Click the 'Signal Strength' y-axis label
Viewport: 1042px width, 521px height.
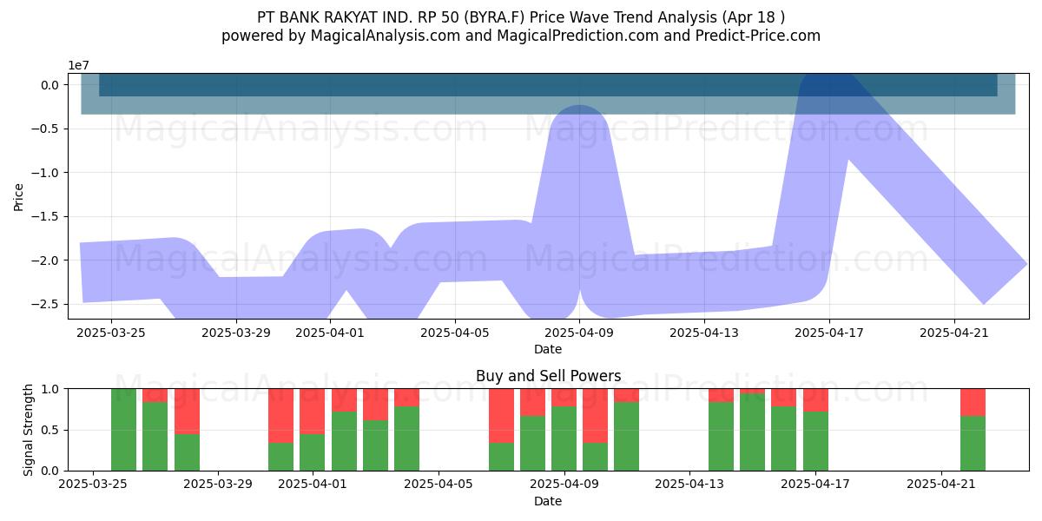click(29, 430)
